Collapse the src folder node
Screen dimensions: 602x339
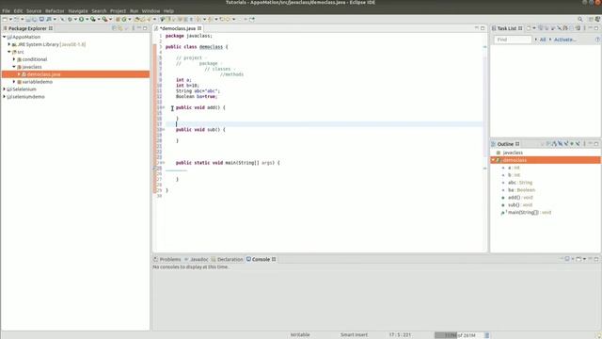[9, 52]
